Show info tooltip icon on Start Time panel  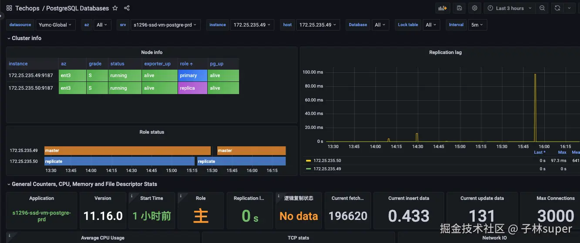click(x=132, y=196)
